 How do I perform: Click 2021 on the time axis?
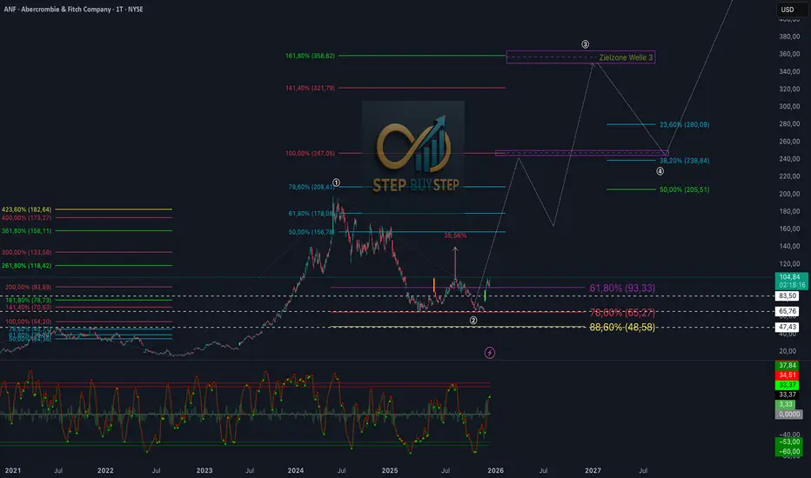[13, 471]
